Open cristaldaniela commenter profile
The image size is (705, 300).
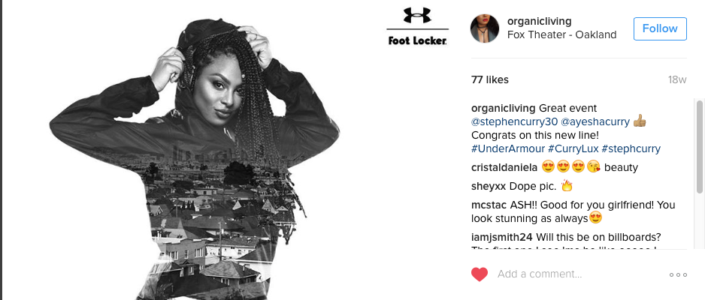(504, 168)
